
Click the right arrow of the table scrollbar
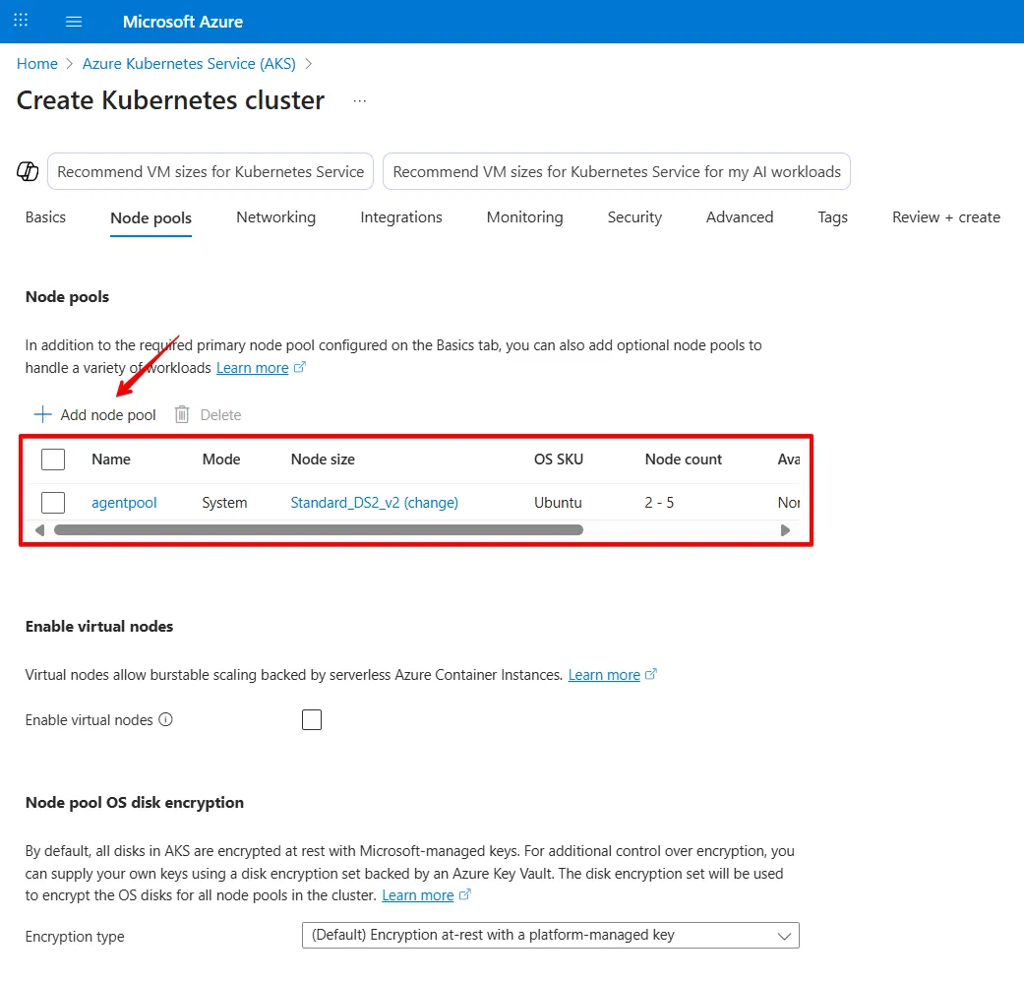pyautogui.click(x=786, y=530)
